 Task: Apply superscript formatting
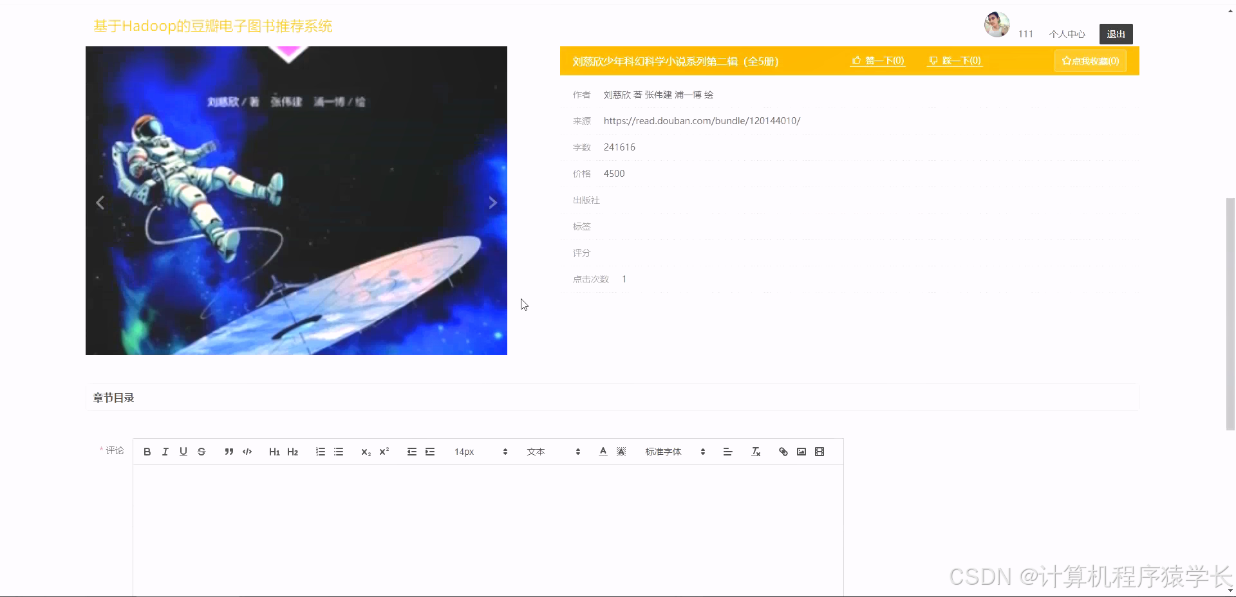coord(384,452)
